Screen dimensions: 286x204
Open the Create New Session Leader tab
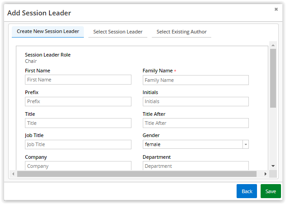(x=48, y=32)
